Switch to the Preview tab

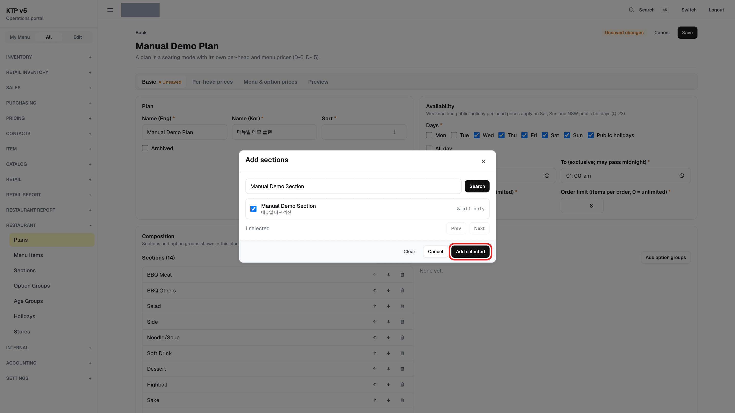318,82
